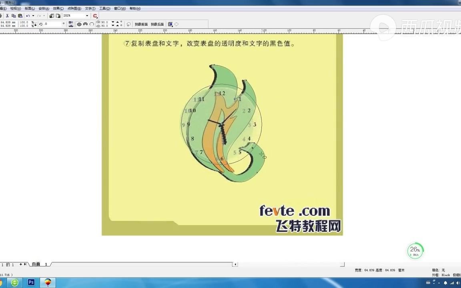Image resolution: width=461 pixels, height=288 pixels.
Task: Switch to the 页面 1 page tab
Action: click(39, 264)
